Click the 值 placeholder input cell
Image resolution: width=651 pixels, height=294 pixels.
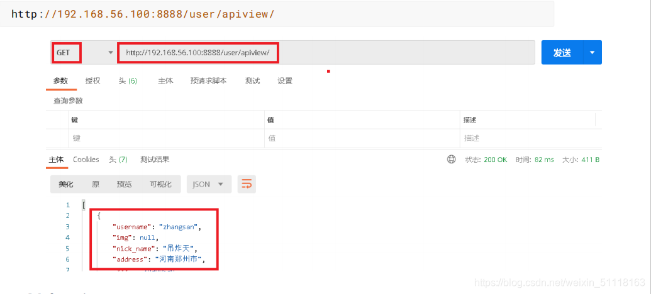point(362,138)
